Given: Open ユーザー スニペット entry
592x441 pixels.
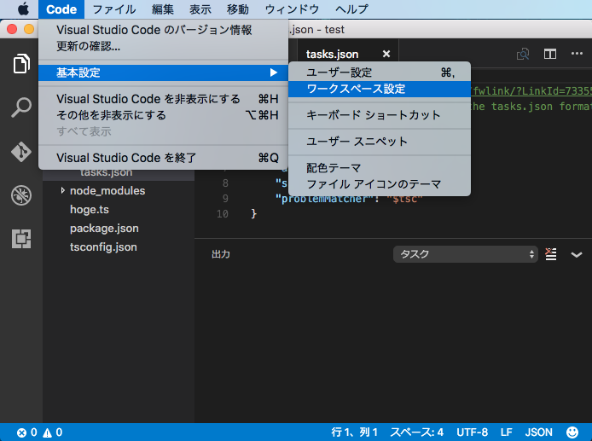Looking at the screenshot, I should 380,142.
